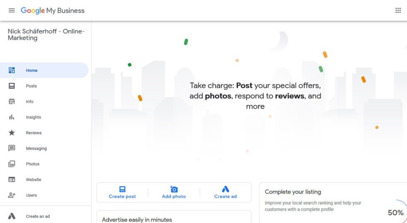407x223 pixels.
Task: Click the Create ad button
Action: point(225,192)
